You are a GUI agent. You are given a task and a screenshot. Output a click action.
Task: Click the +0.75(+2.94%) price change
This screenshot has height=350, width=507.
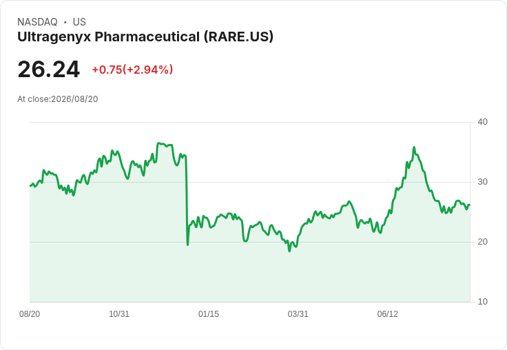tap(132, 70)
